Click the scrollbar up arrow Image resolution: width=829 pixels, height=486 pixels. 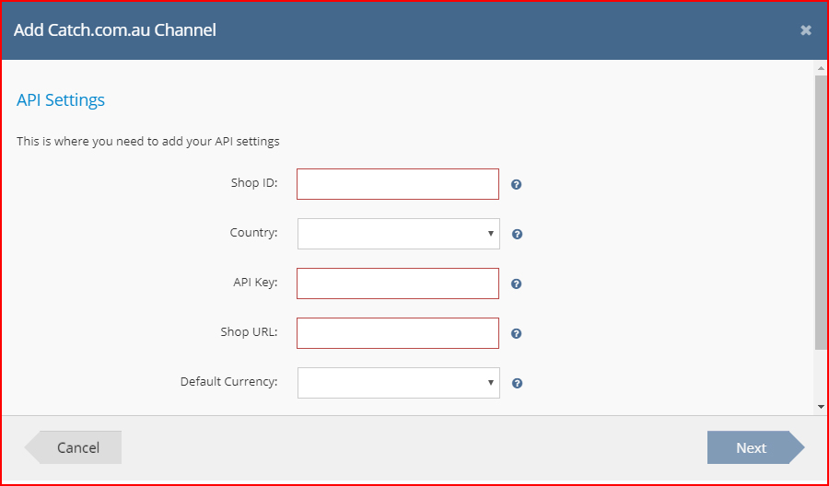tap(821, 68)
